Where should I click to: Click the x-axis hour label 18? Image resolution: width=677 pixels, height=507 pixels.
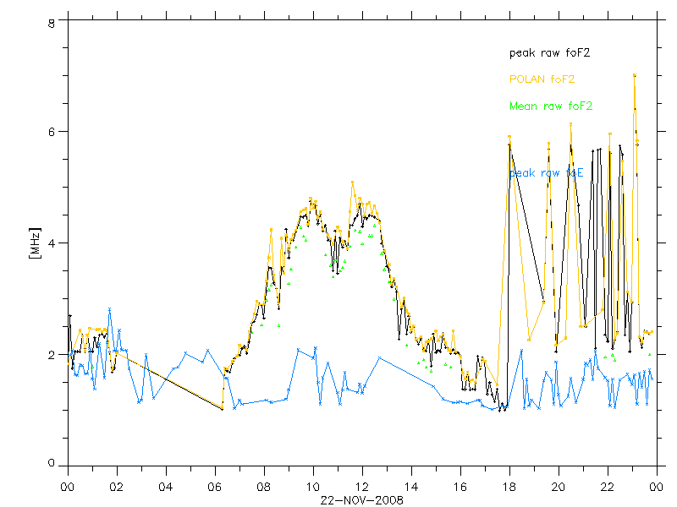coord(509,488)
